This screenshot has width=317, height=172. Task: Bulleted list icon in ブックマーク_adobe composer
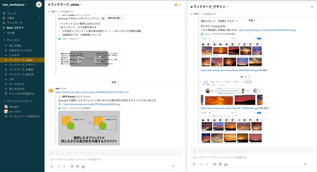tap(82, 153)
